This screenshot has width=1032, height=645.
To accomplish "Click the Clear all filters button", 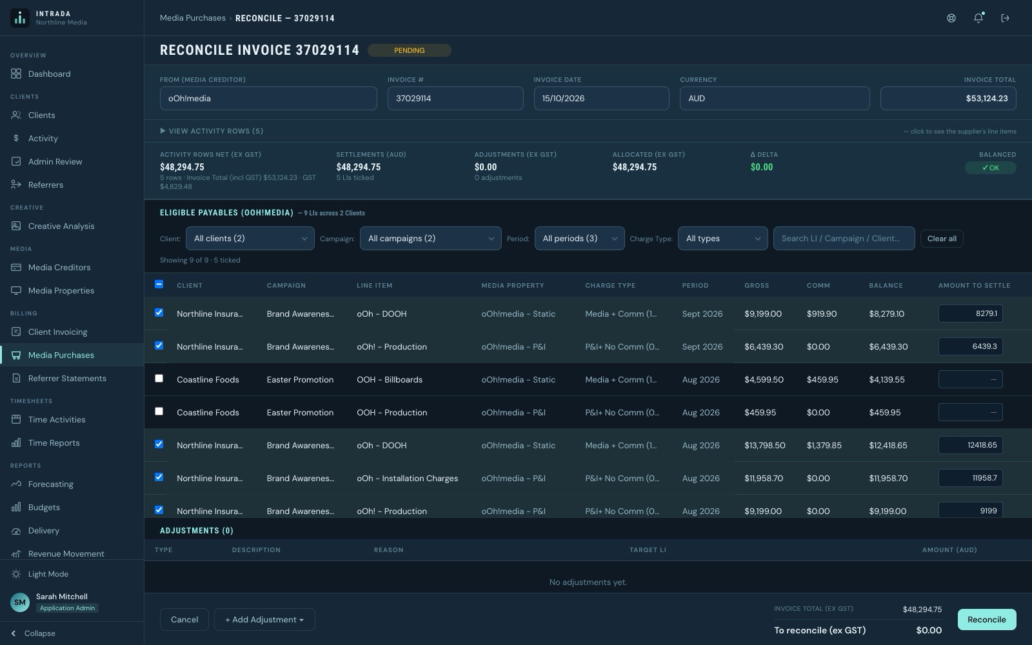I will tap(942, 239).
